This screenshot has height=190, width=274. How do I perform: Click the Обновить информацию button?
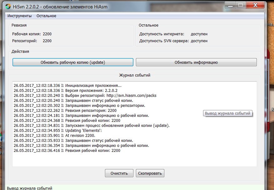coord(196,62)
